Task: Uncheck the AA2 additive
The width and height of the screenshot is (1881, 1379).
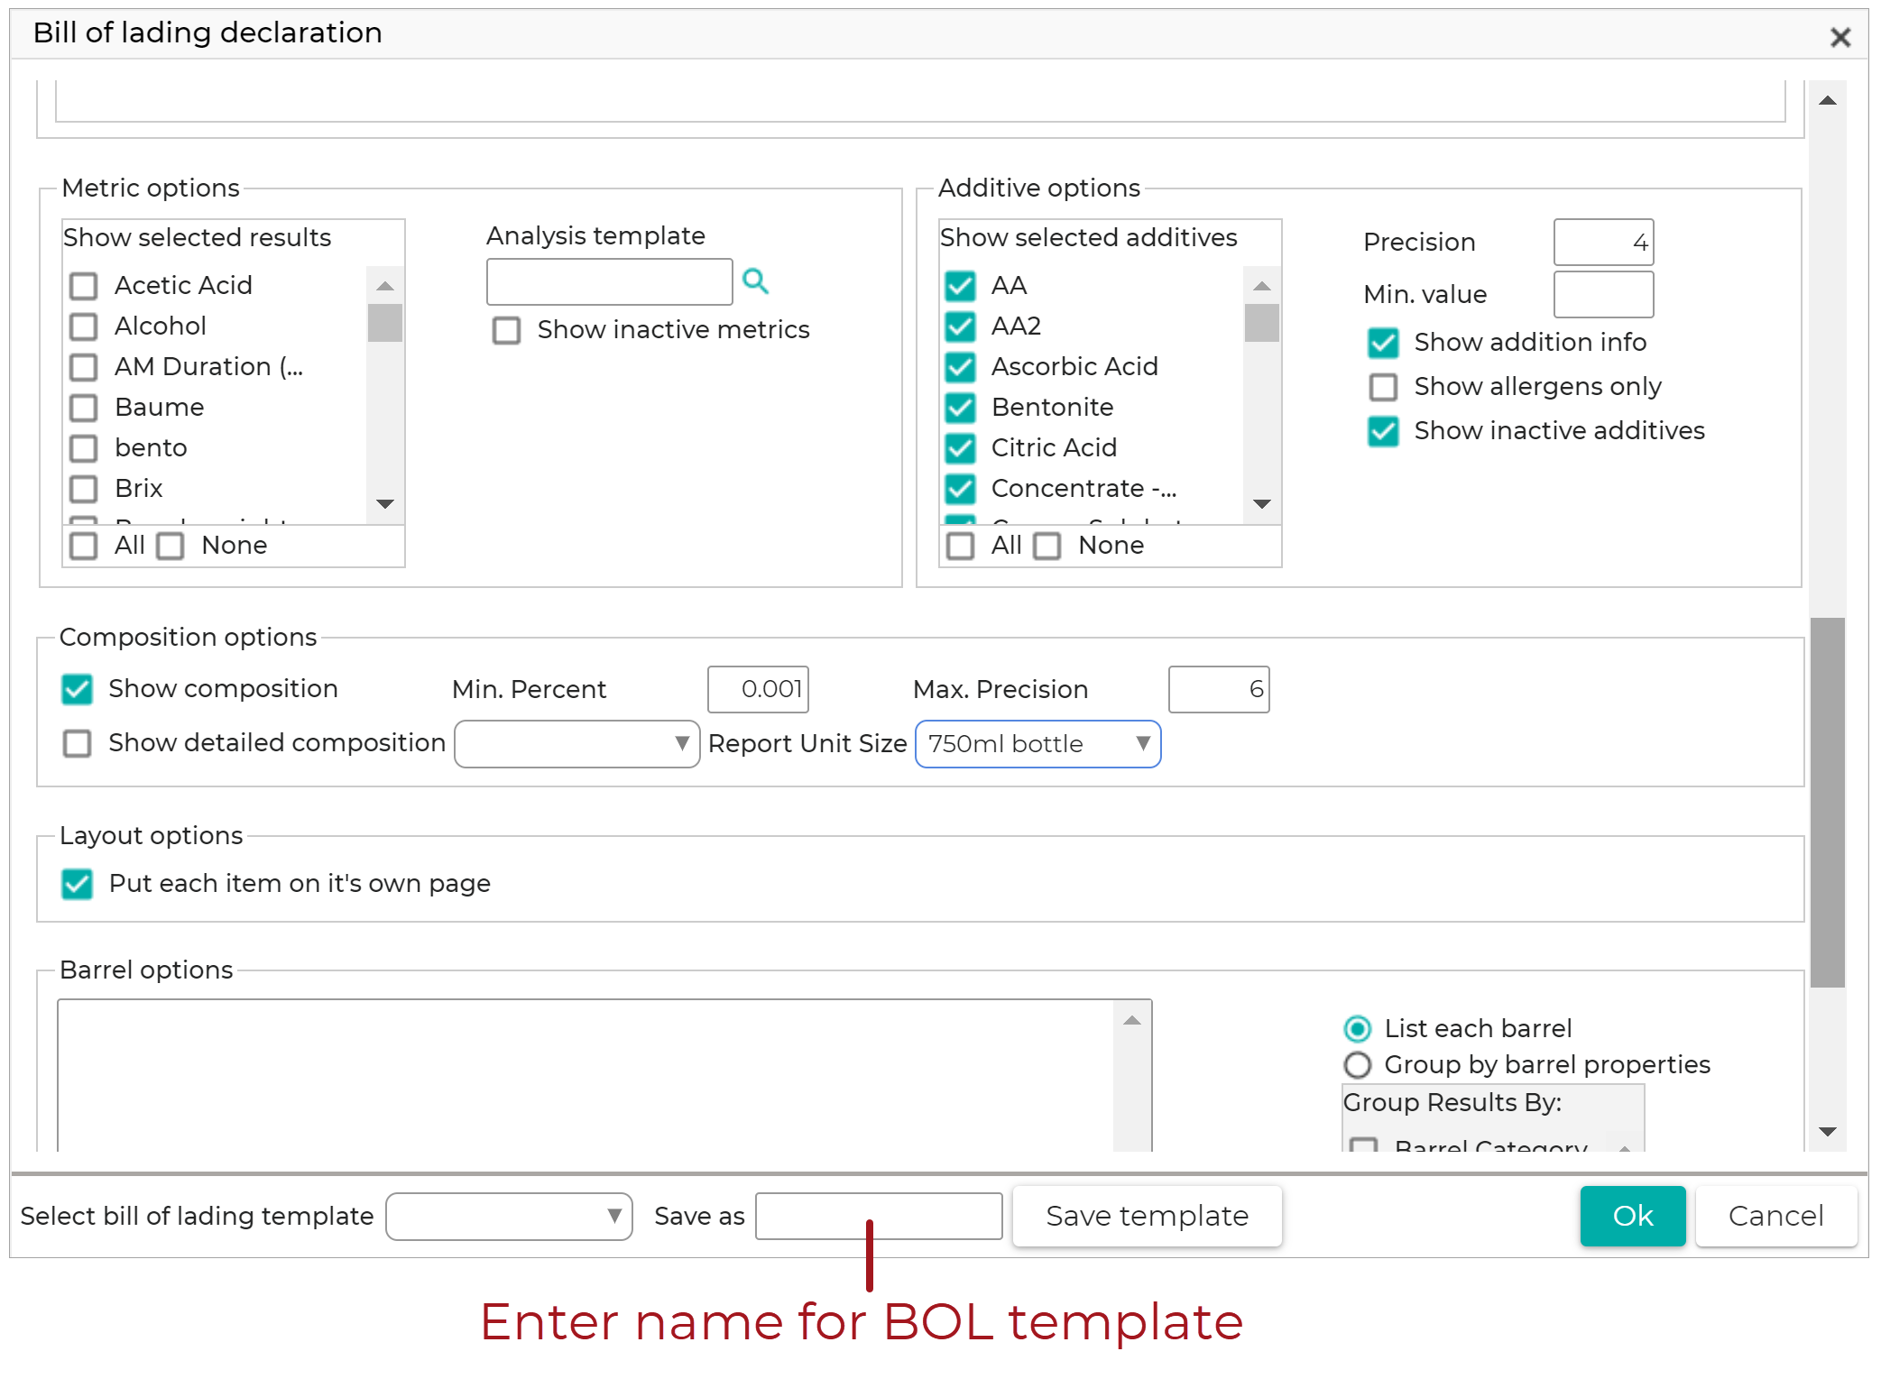Action: 961,326
